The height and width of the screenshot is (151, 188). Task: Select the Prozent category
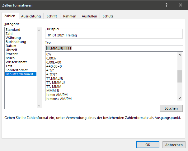(21, 54)
